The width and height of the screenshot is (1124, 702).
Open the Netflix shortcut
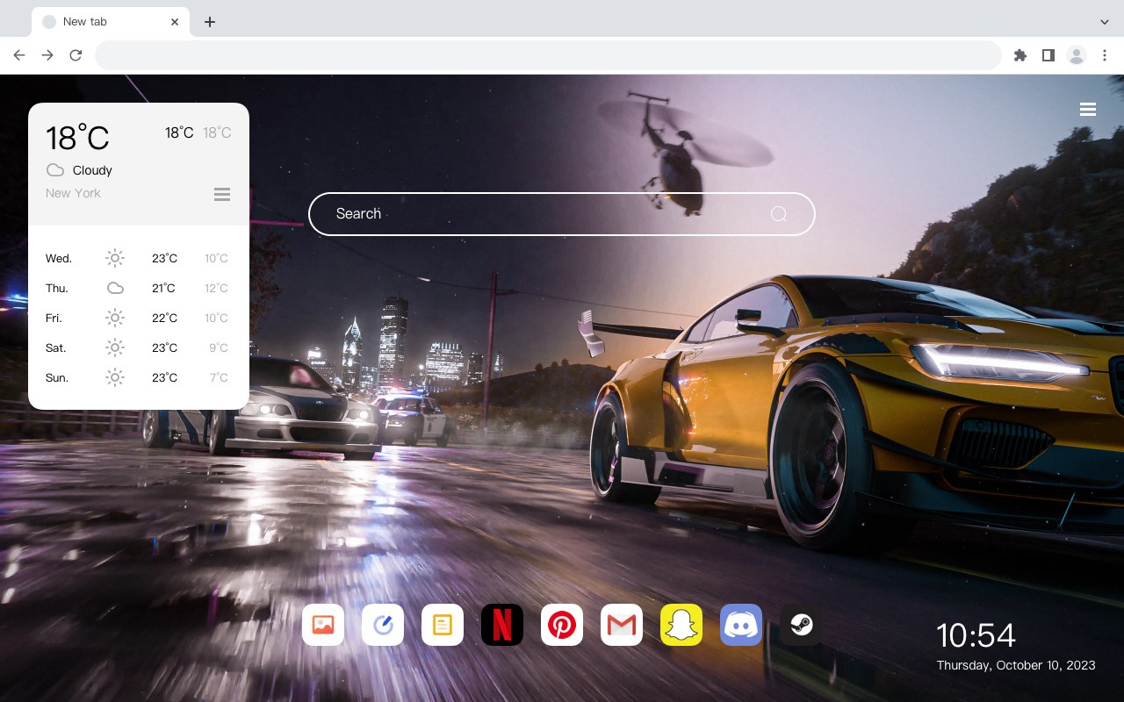pos(502,625)
